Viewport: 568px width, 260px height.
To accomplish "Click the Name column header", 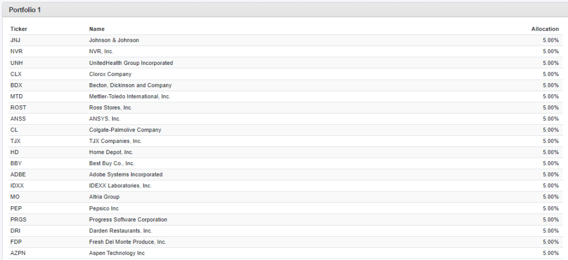I will [x=97, y=29].
